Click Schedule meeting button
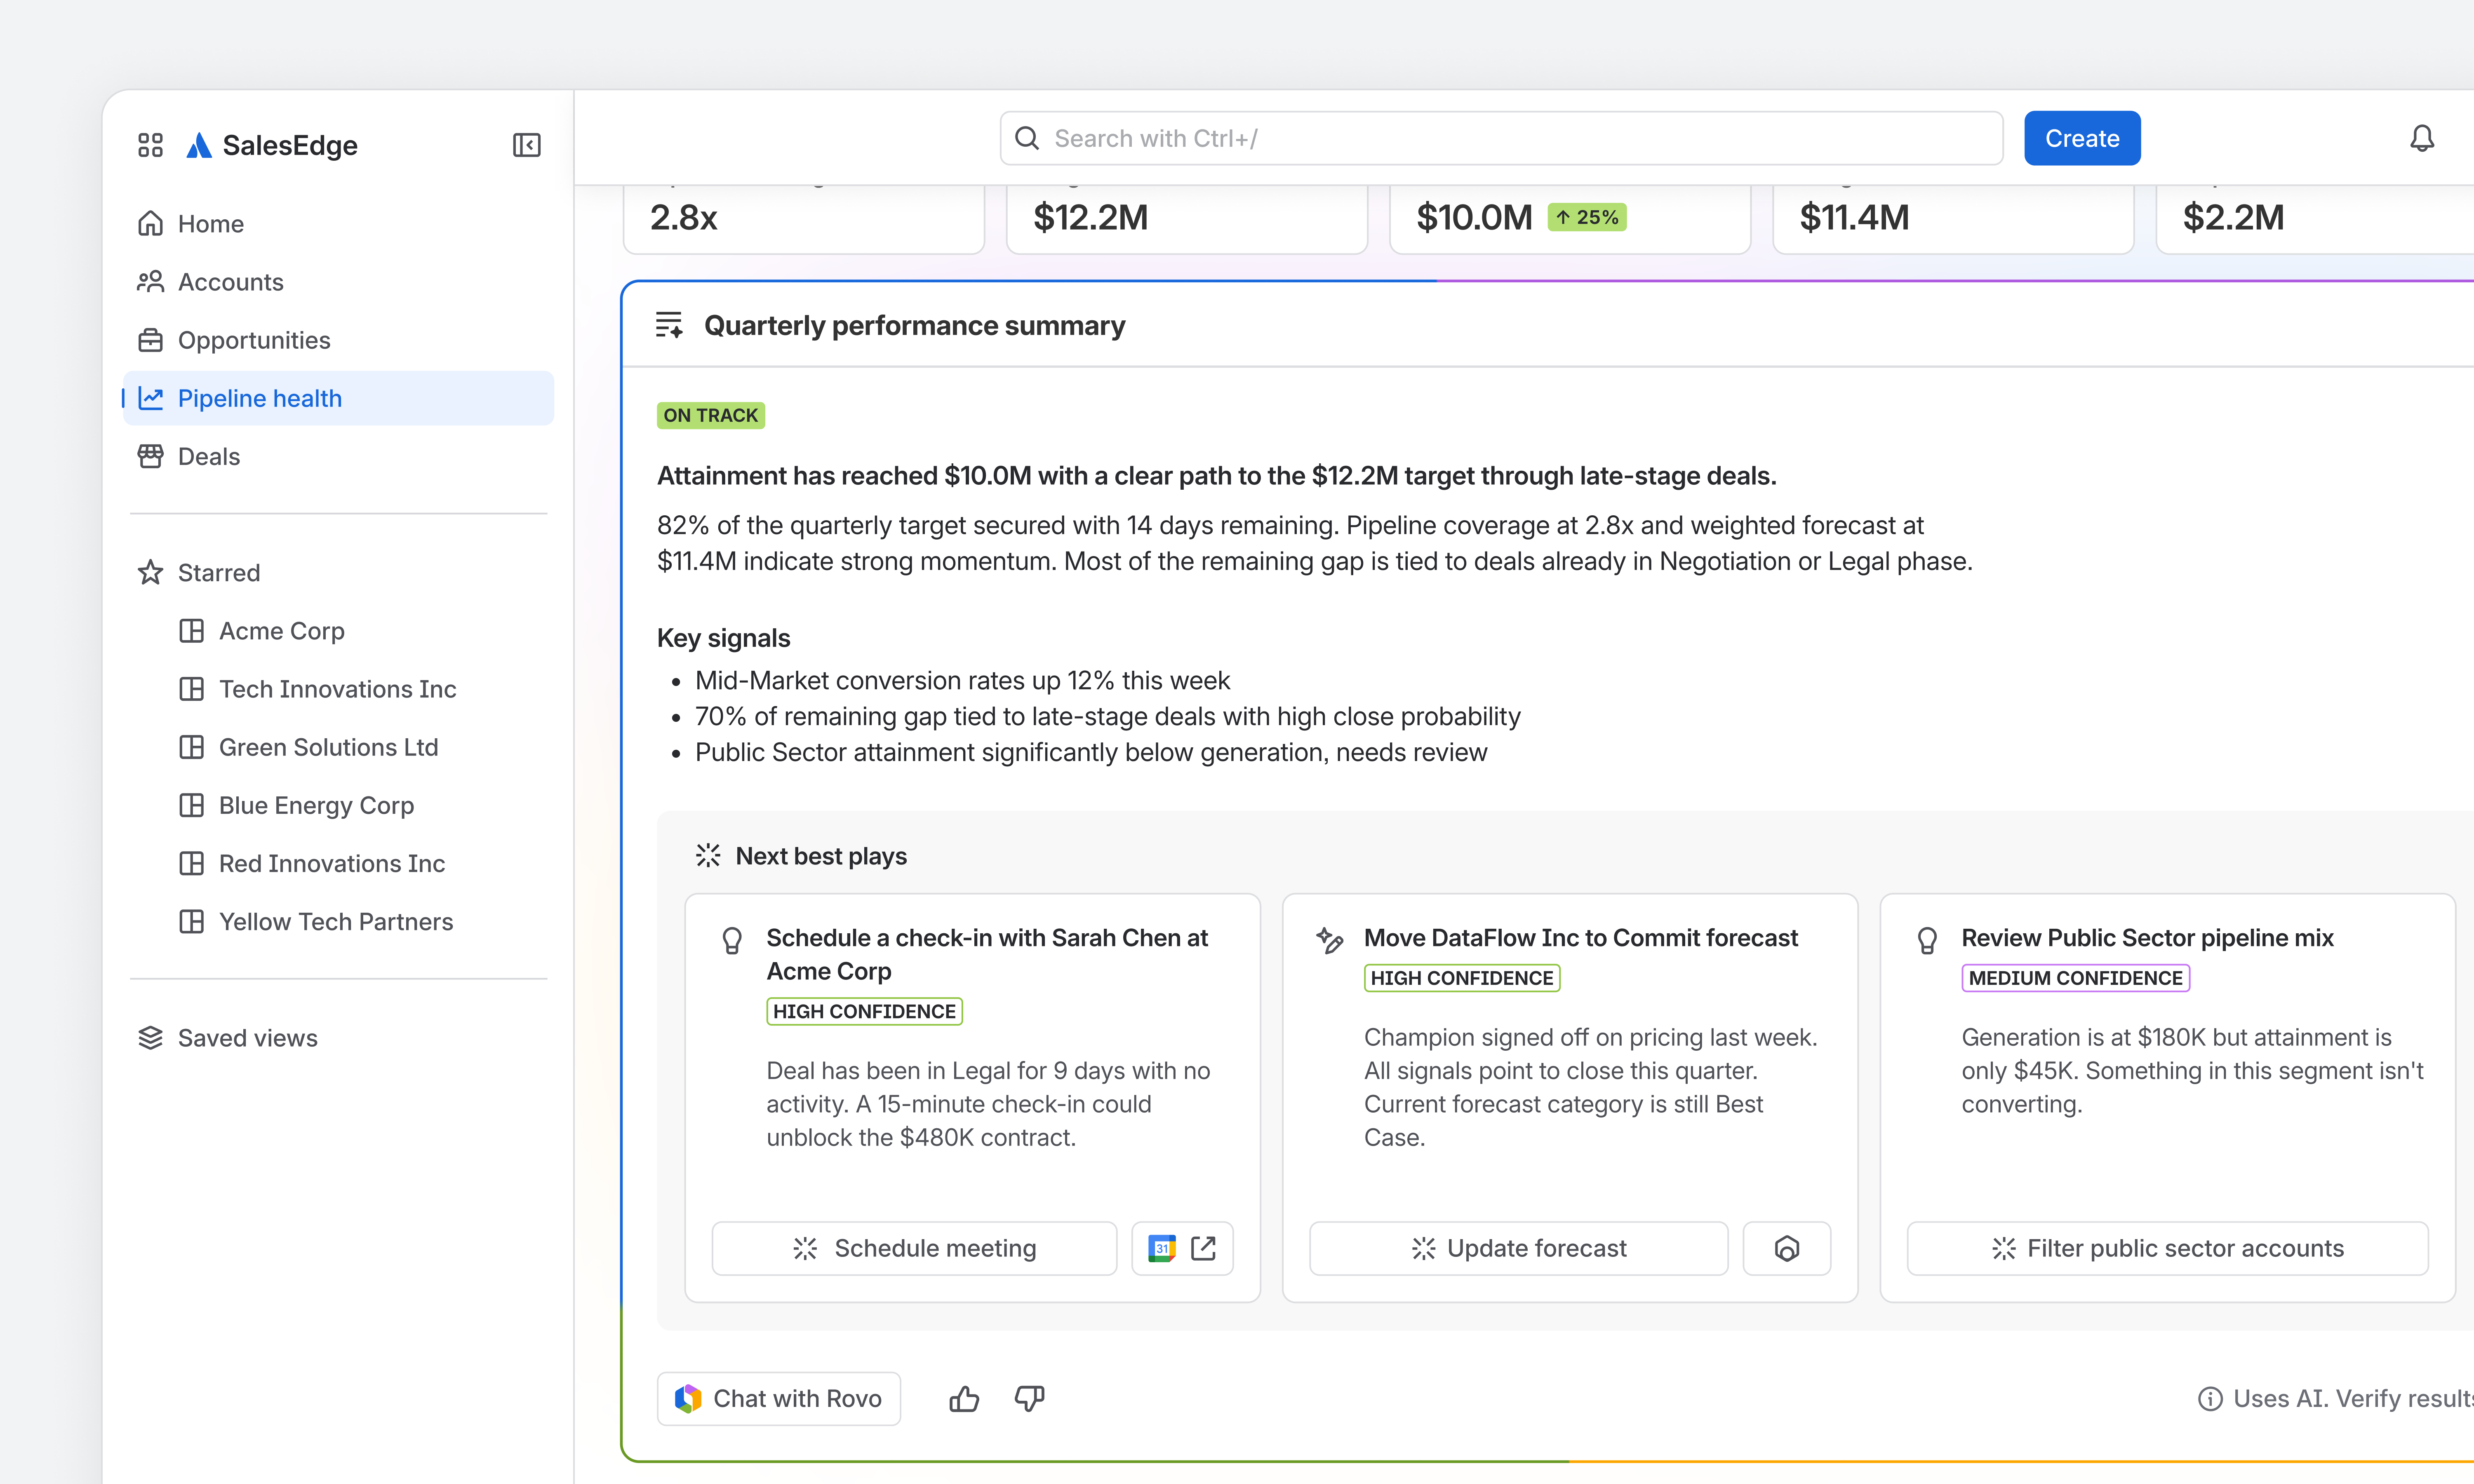2474x1484 pixels. coord(914,1248)
